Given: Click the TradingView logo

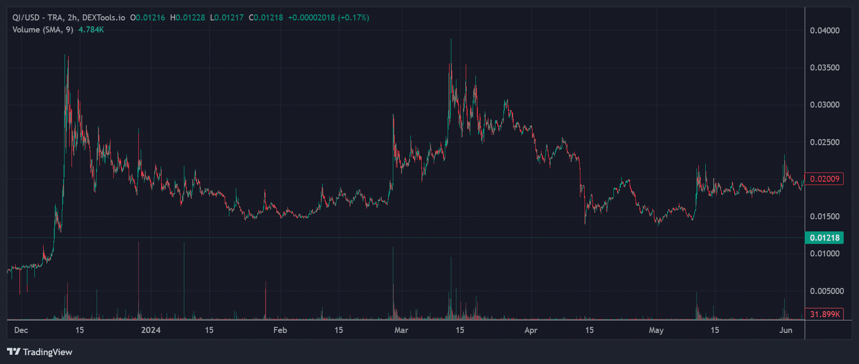Looking at the screenshot, I should click(x=14, y=351).
